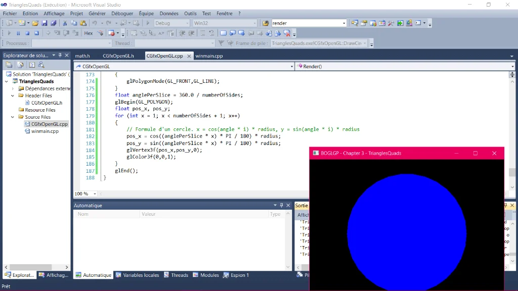The width and height of the screenshot is (518, 291).
Task: Switch to the Modules tab
Action: tap(206, 275)
